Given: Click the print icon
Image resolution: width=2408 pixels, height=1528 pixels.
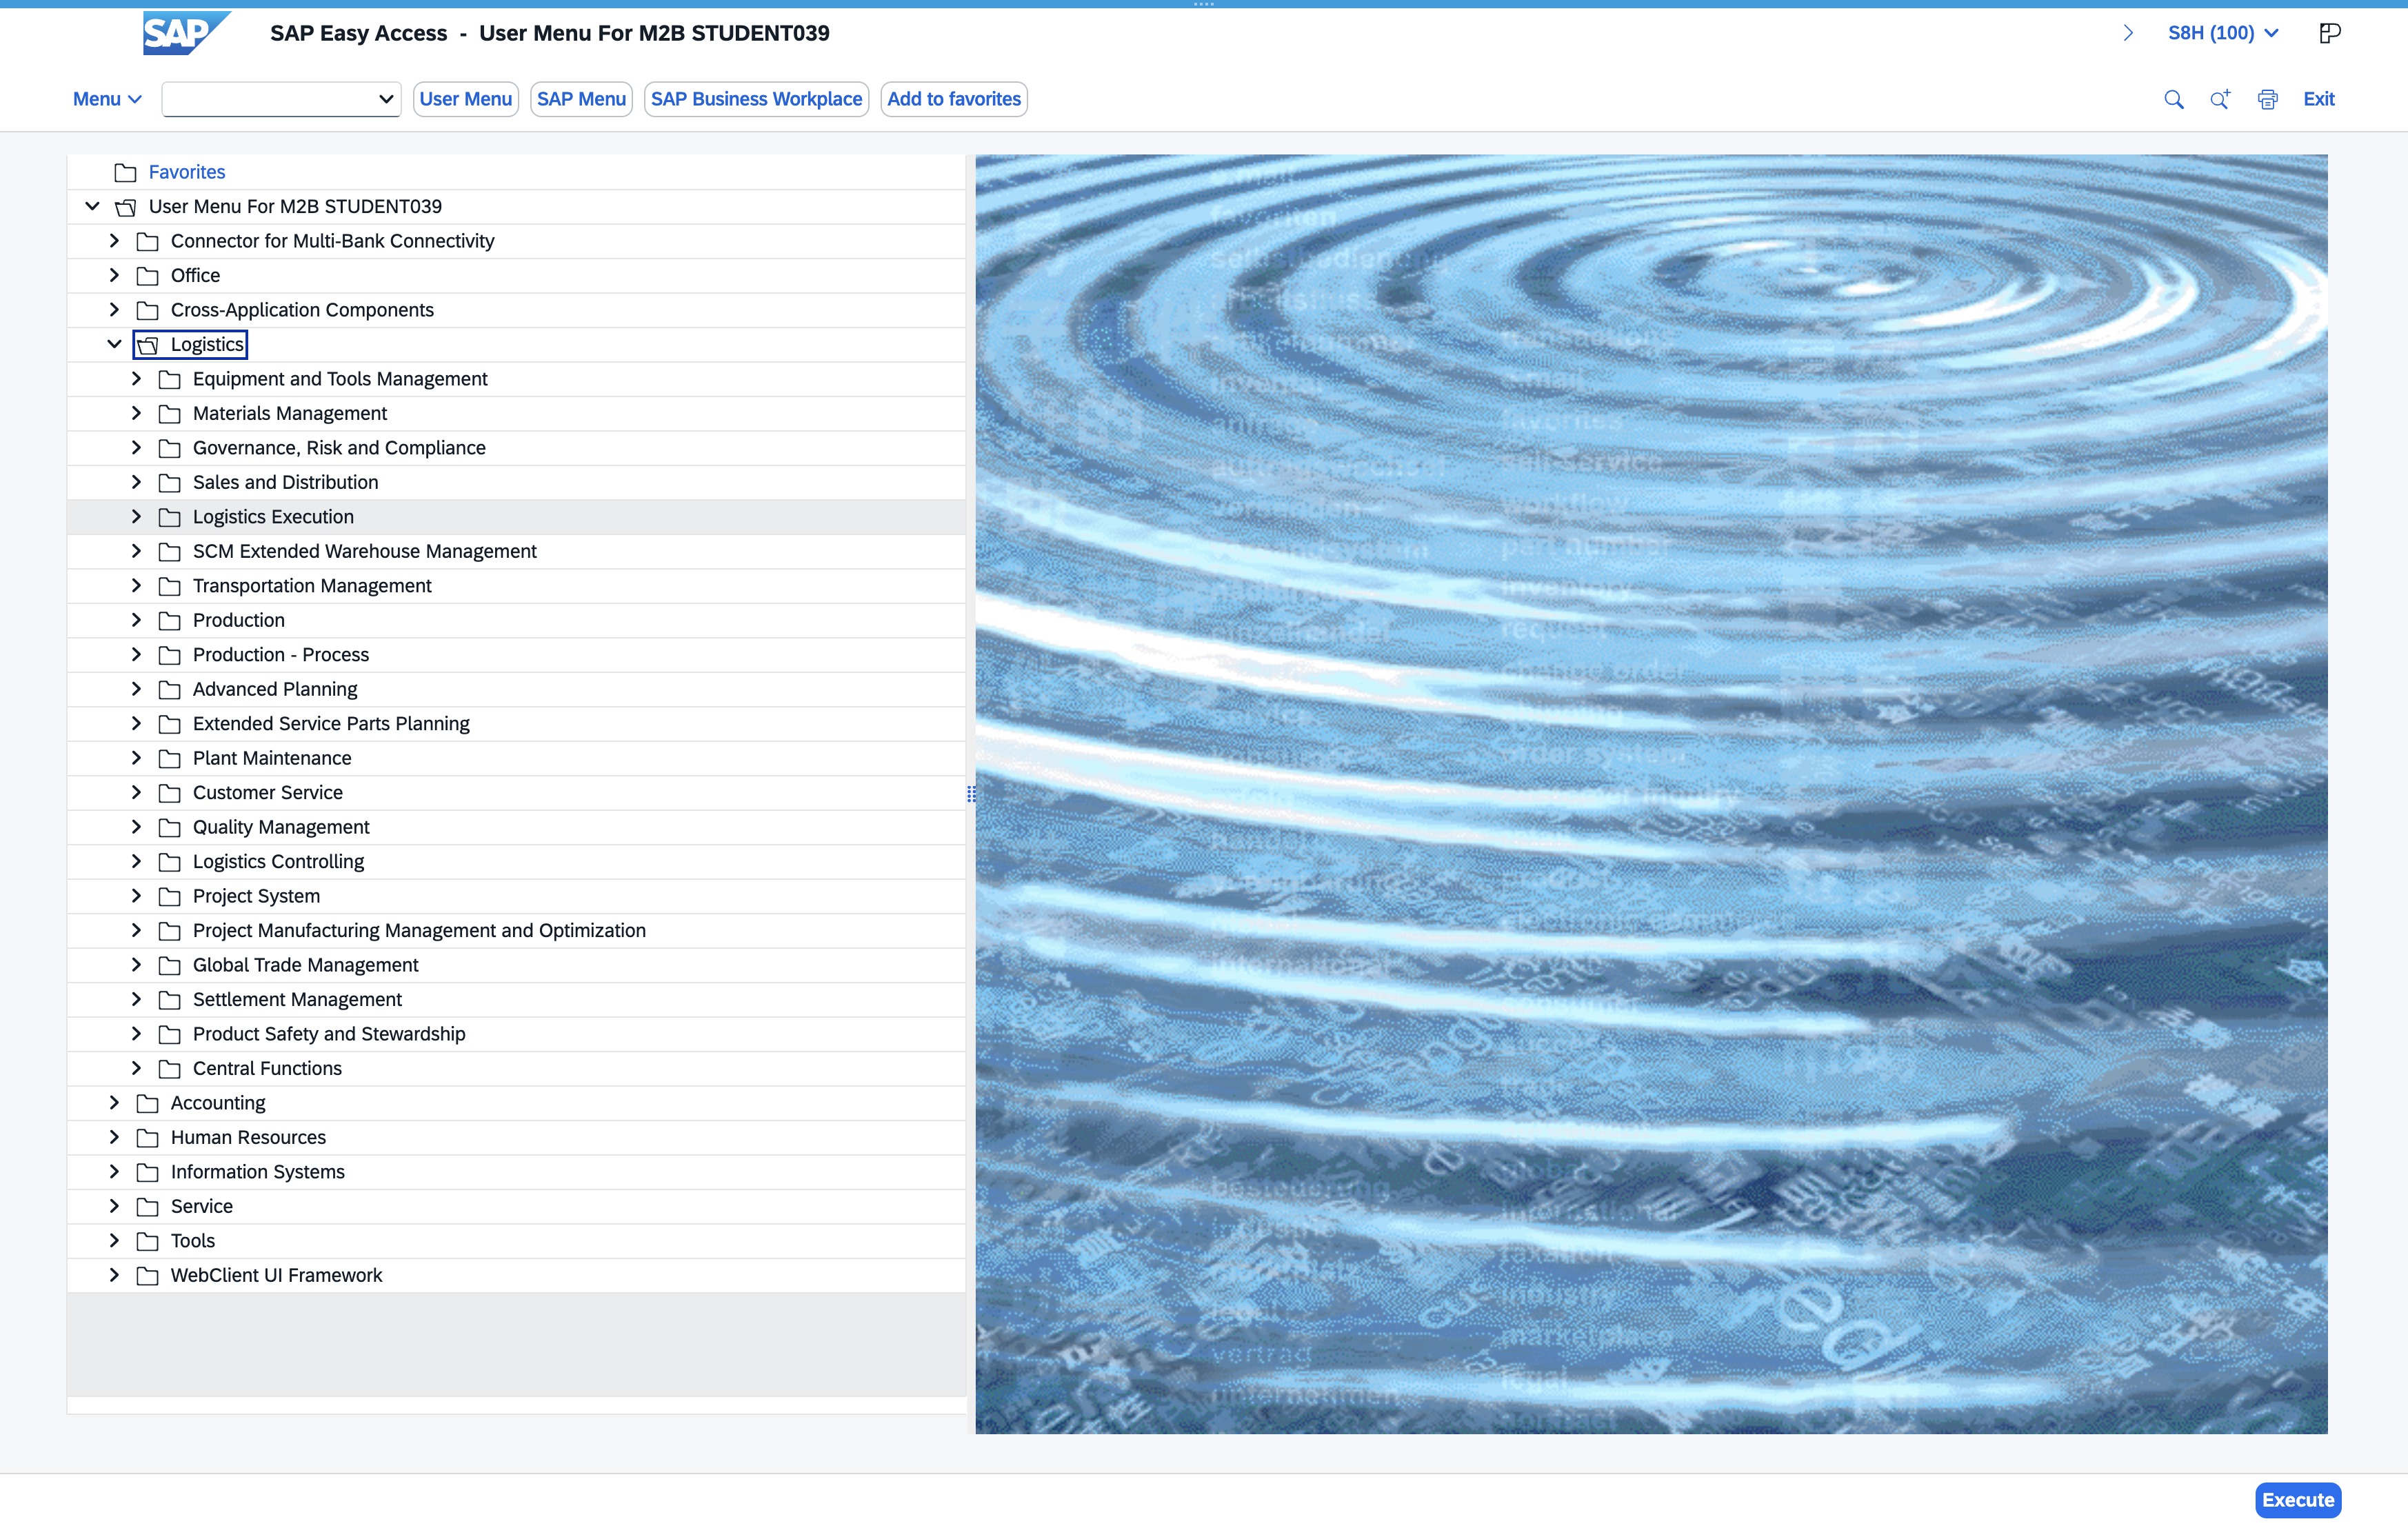Looking at the screenshot, I should pyautogui.click(x=2267, y=99).
